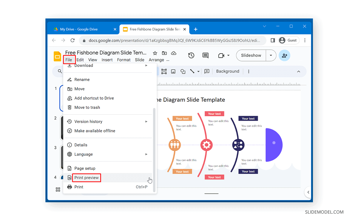The height and width of the screenshot is (221, 358).
Task: Click the Background button
Action: (228, 71)
